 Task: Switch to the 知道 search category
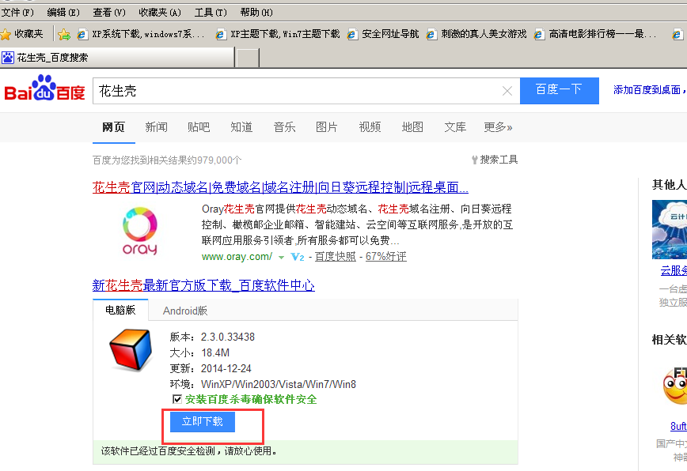click(241, 127)
